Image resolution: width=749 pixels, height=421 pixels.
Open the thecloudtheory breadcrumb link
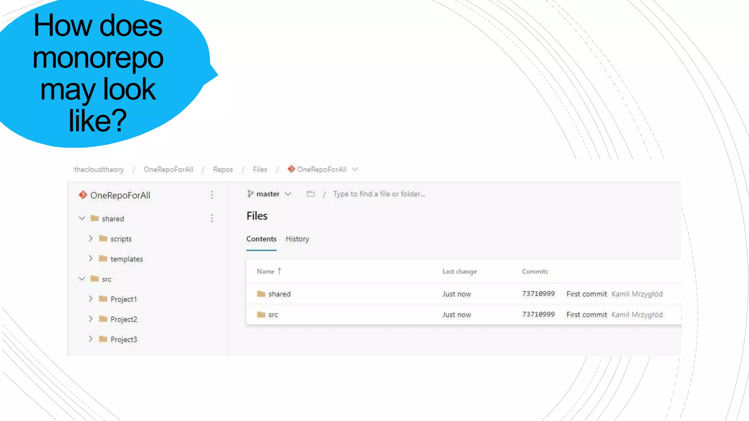99,169
